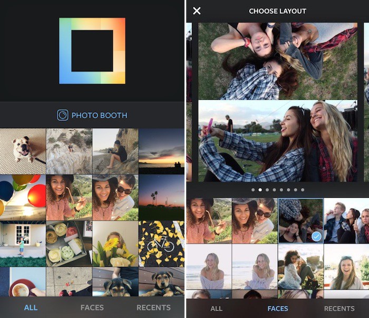Screen dimensions: 369x318
Task: Tap the bottom layout selfie photo pane
Action: click(278, 141)
